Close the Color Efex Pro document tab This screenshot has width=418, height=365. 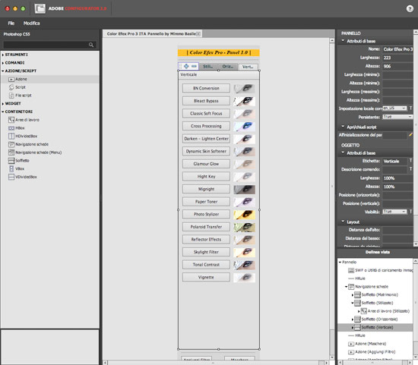pyautogui.click(x=198, y=34)
